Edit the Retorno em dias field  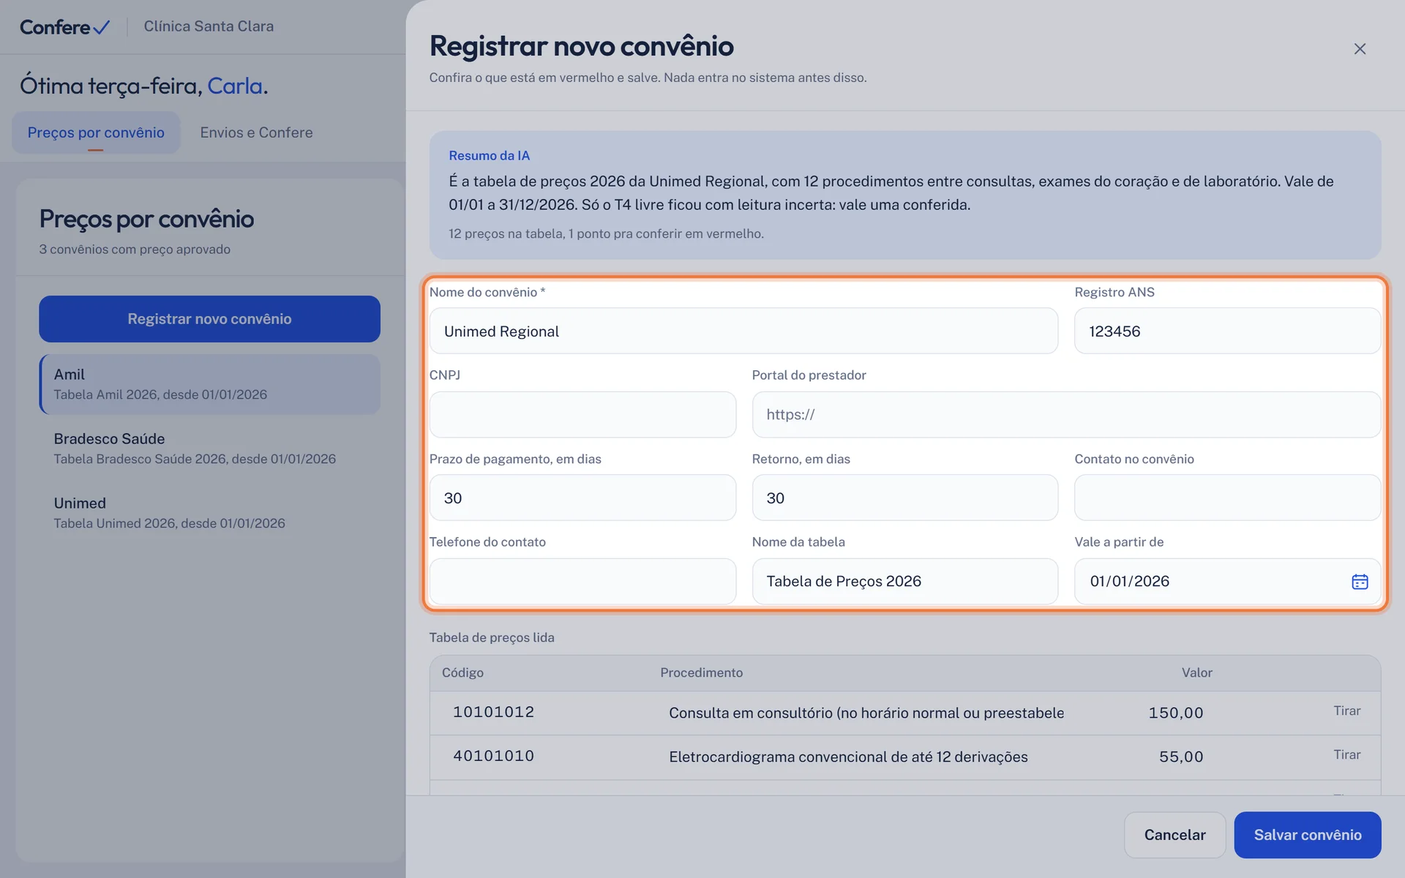pyautogui.click(x=905, y=498)
